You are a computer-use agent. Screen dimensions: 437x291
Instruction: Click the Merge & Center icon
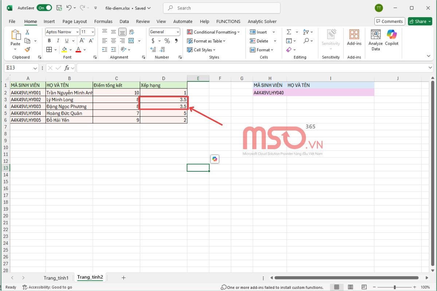click(131, 40)
